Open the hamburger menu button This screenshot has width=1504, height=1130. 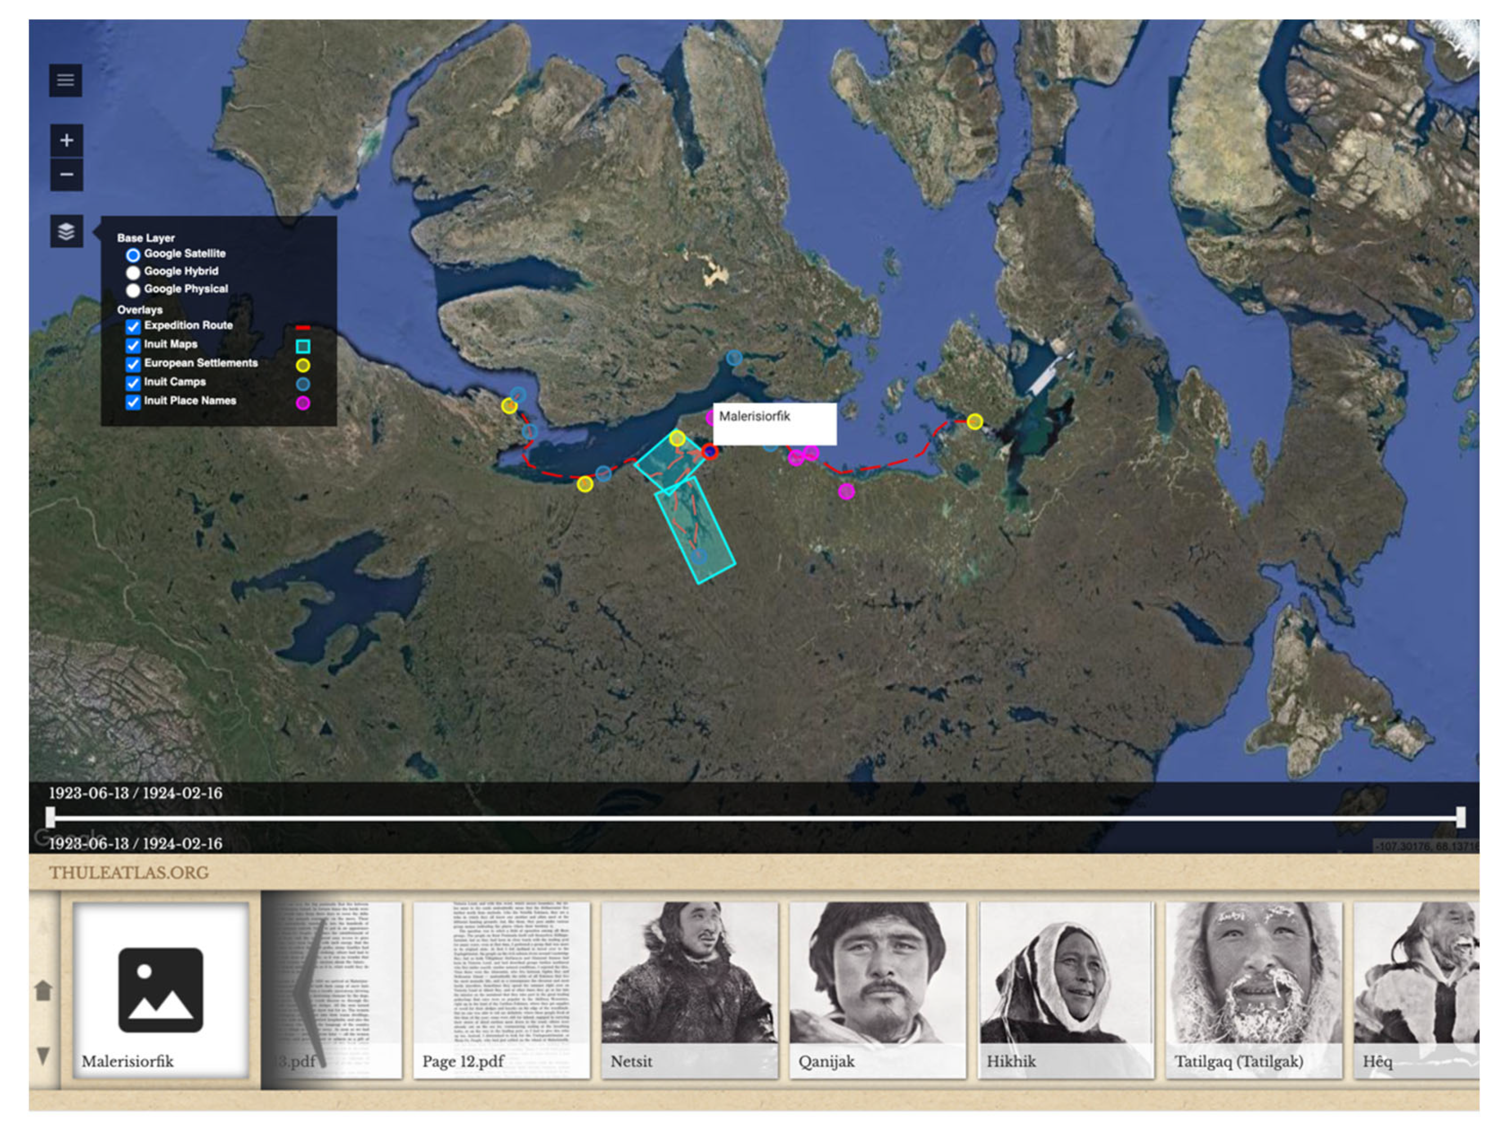(x=65, y=80)
